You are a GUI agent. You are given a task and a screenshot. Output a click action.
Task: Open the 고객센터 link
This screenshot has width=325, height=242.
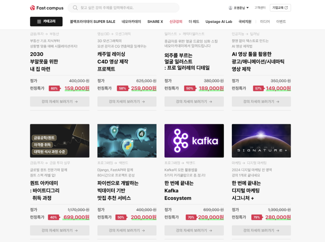[x=260, y=8]
